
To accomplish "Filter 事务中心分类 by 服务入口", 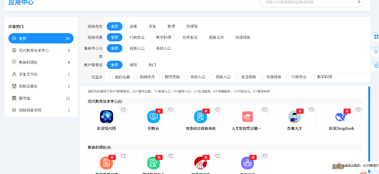I will pos(137,48).
